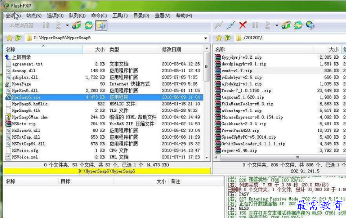Viewport: 346px width, 218px height.
Task: Open the 工具(T) menu
Action: [120, 16]
